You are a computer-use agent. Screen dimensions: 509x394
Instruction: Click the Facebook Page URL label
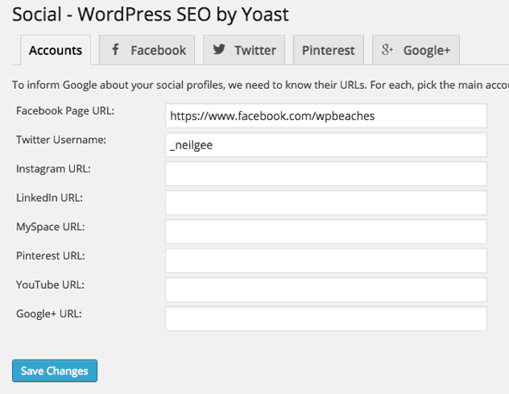[x=66, y=111]
